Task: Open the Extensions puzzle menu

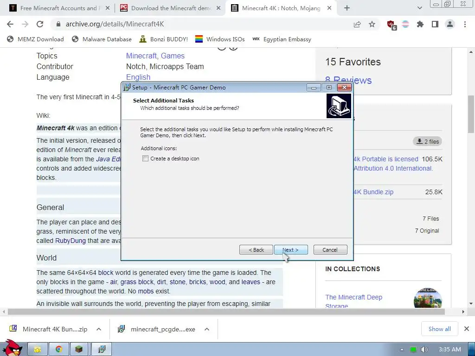Action: 420,24
